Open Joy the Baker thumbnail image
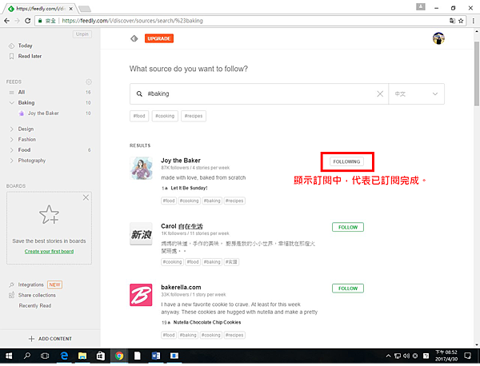Image resolution: width=480 pixels, height=366 pixels. click(x=141, y=168)
